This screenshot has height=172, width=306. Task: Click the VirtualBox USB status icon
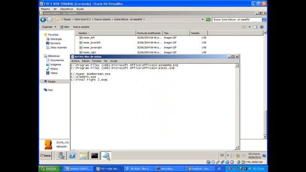(218, 162)
